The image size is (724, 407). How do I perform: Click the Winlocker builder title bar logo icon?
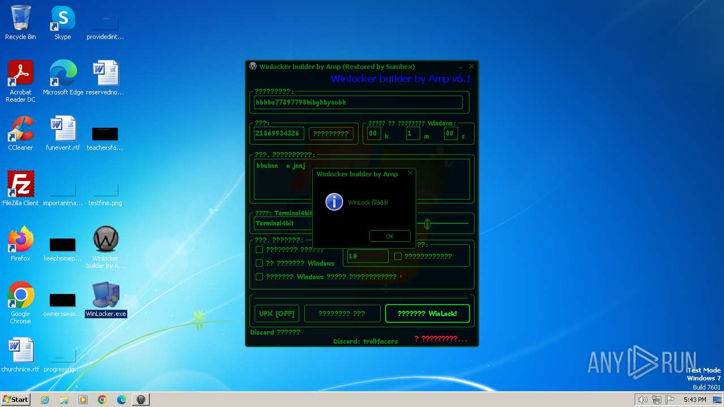(x=253, y=66)
